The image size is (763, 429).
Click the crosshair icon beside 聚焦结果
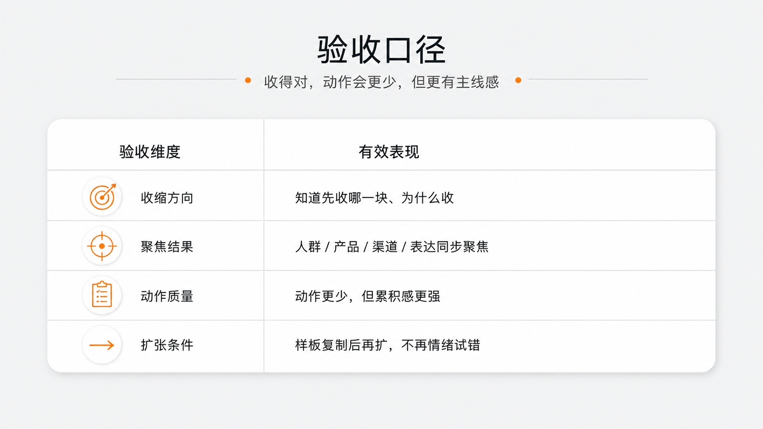tap(102, 246)
